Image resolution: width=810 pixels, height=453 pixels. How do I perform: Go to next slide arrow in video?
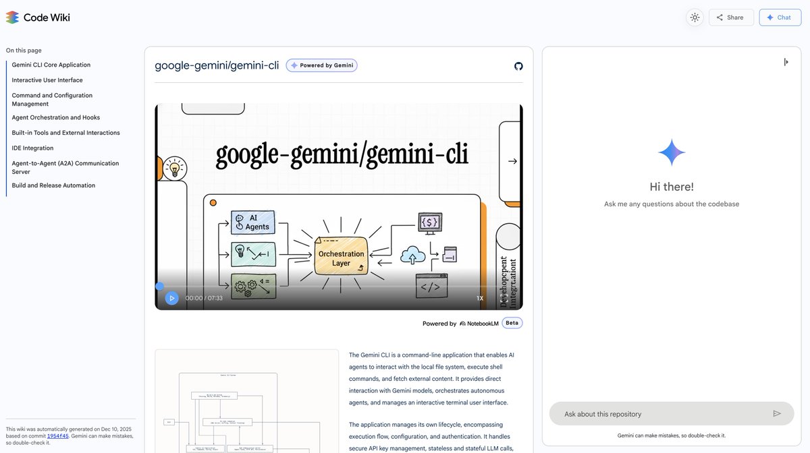(x=512, y=161)
